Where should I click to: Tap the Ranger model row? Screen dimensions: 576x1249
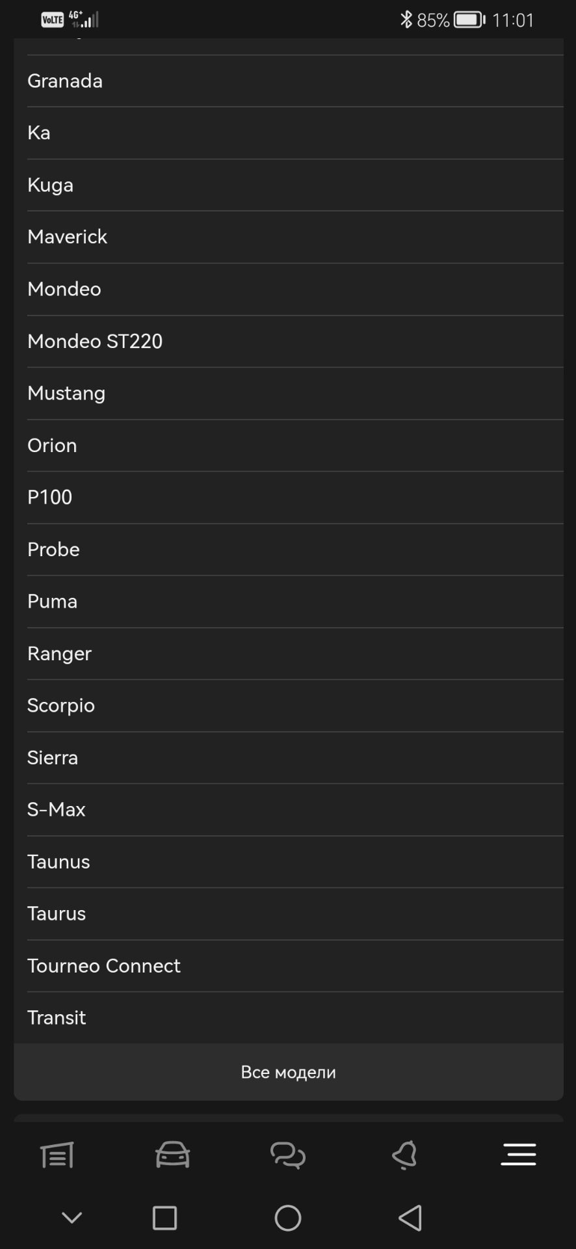pyautogui.click(x=60, y=653)
